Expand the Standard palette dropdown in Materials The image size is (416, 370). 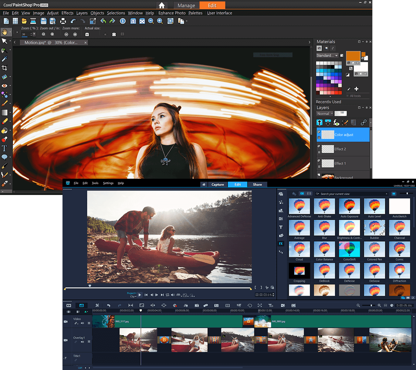336,55
